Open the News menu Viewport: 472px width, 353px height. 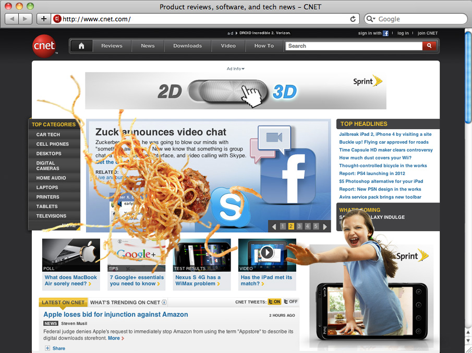click(148, 46)
